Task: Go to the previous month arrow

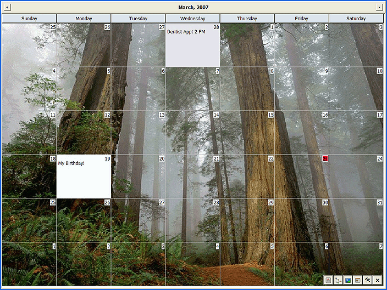Action: [7, 7]
